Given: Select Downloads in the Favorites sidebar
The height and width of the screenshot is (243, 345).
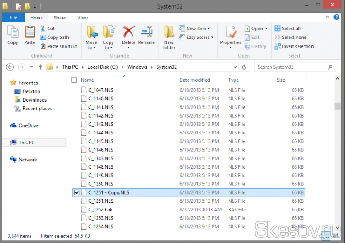Looking at the screenshot, I should 34,100.
